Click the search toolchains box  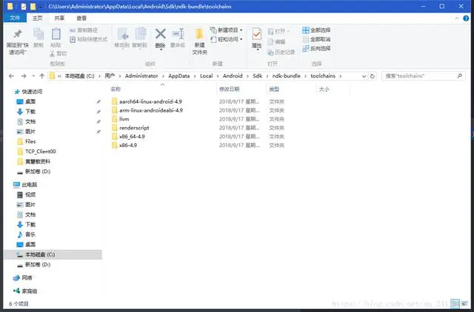[x=423, y=76]
